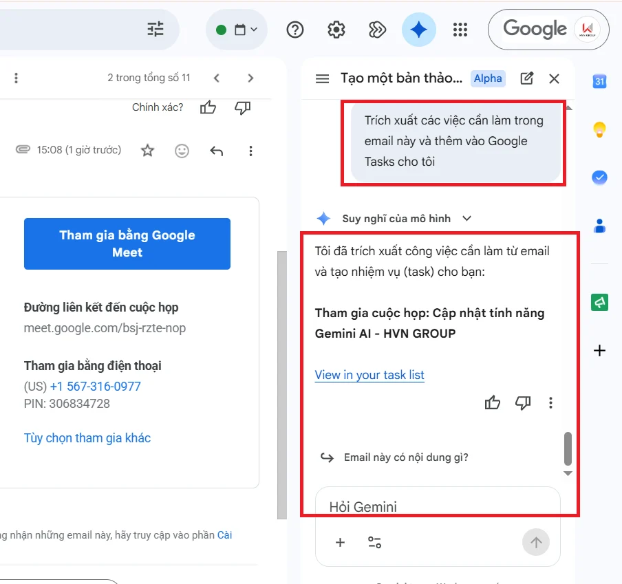Image resolution: width=622 pixels, height=584 pixels.
Task: Thumbs up the Chính xác summary
Action: click(x=208, y=107)
